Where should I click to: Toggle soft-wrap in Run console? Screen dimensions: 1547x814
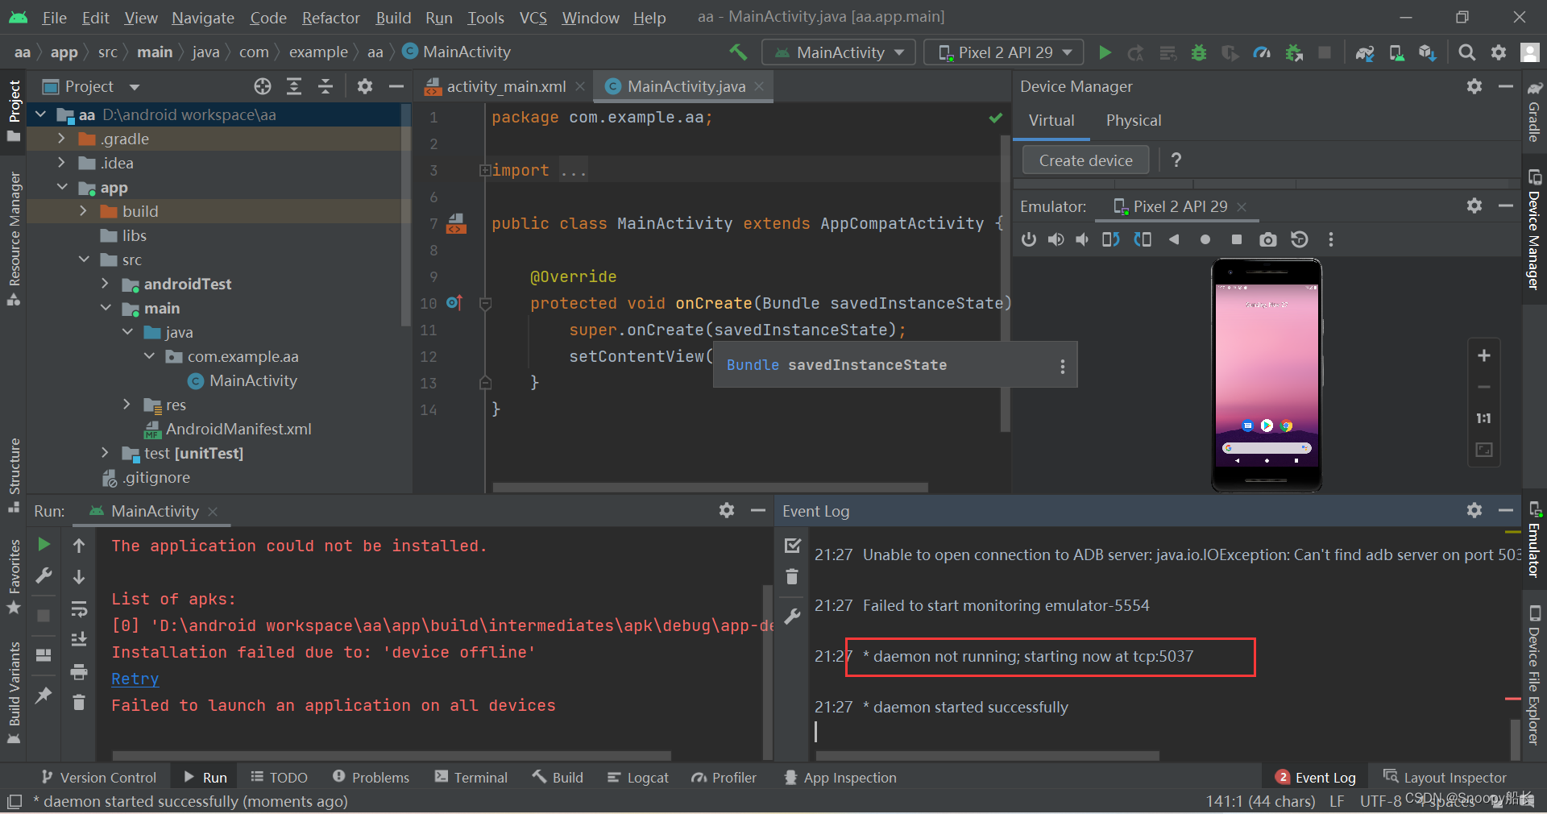(x=79, y=608)
